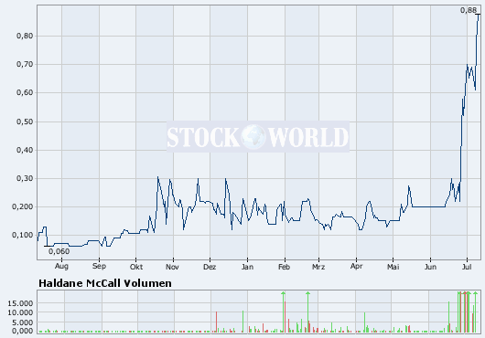
Task: Click the 0,060 low price label
Action: coord(59,251)
